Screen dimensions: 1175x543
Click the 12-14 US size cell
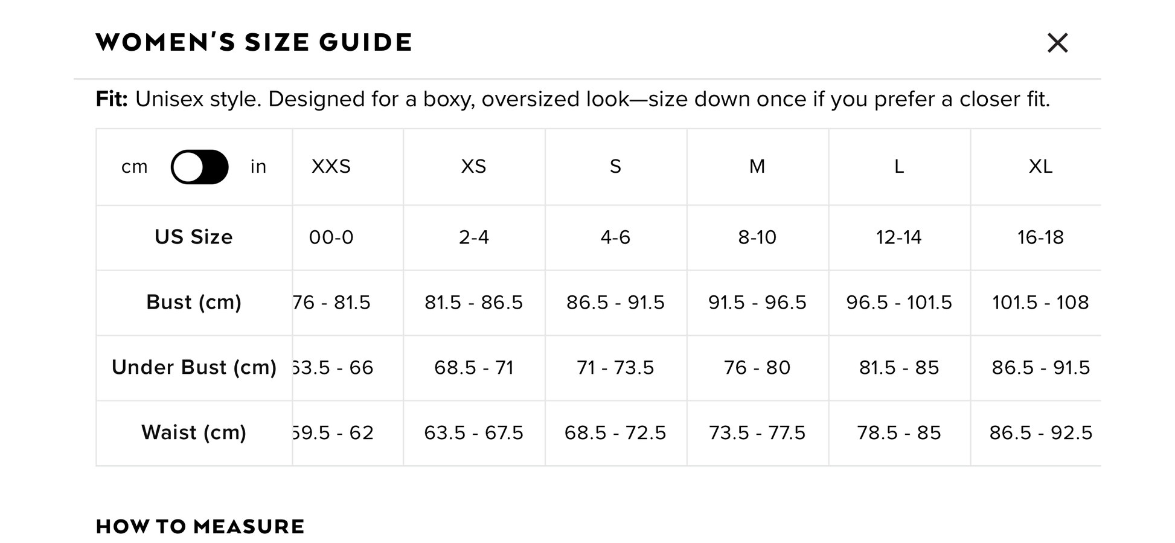tap(899, 237)
